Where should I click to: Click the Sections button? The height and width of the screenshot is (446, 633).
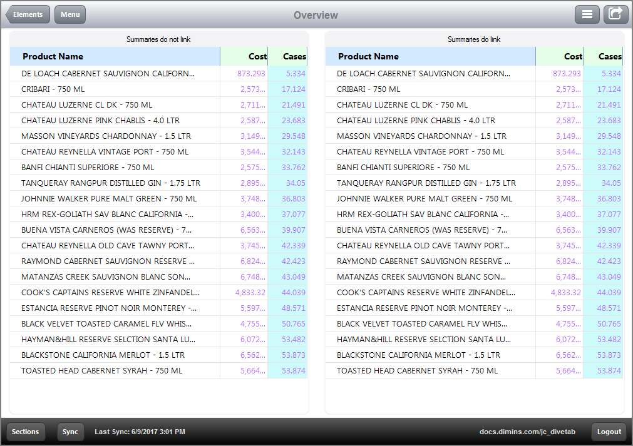tap(25, 432)
